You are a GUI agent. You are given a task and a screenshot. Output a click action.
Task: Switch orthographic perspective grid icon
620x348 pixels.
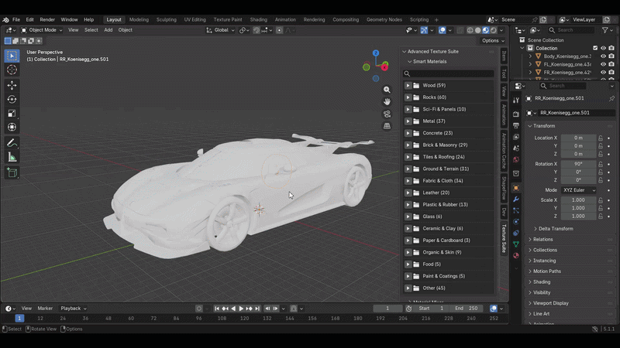point(387,126)
